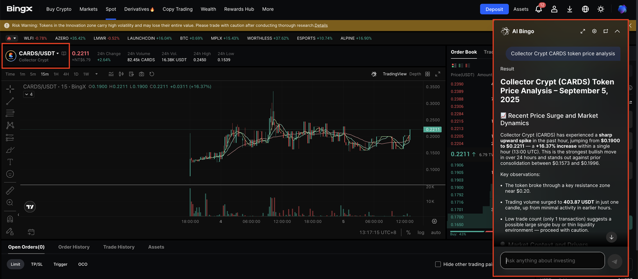Open the risk warning Details link
Image resolution: width=638 pixels, height=279 pixels.
[x=321, y=25]
